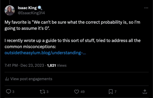153x98 pixels.
Task: Follow the outsidetheasylum.blog link
Action: (x=45, y=53)
